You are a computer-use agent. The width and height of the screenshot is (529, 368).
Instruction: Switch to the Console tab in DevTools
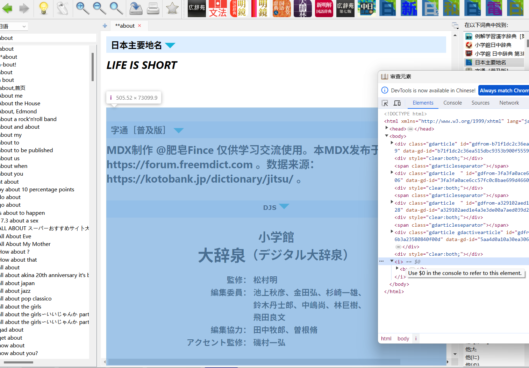[452, 103]
